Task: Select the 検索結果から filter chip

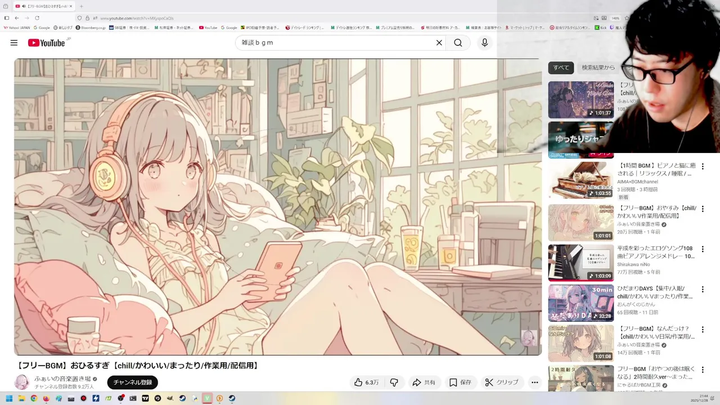Action: 598,67
